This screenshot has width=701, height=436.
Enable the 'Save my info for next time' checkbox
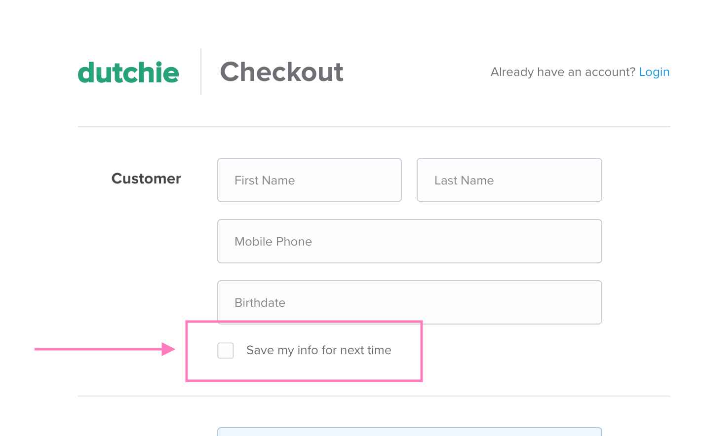(x=225, y=350)
